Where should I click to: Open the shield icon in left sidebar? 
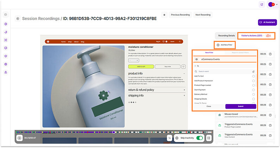(x=6, y=56)
